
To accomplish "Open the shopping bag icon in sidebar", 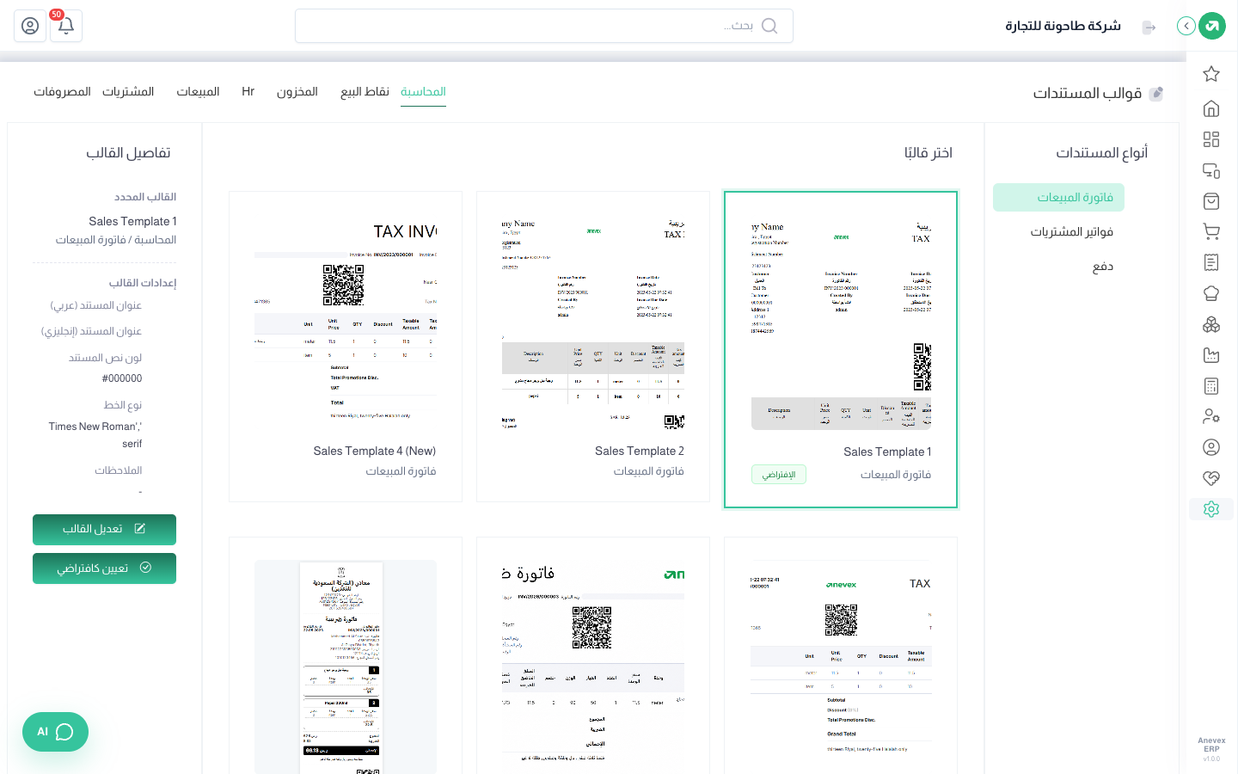I will pos(1211,201).
